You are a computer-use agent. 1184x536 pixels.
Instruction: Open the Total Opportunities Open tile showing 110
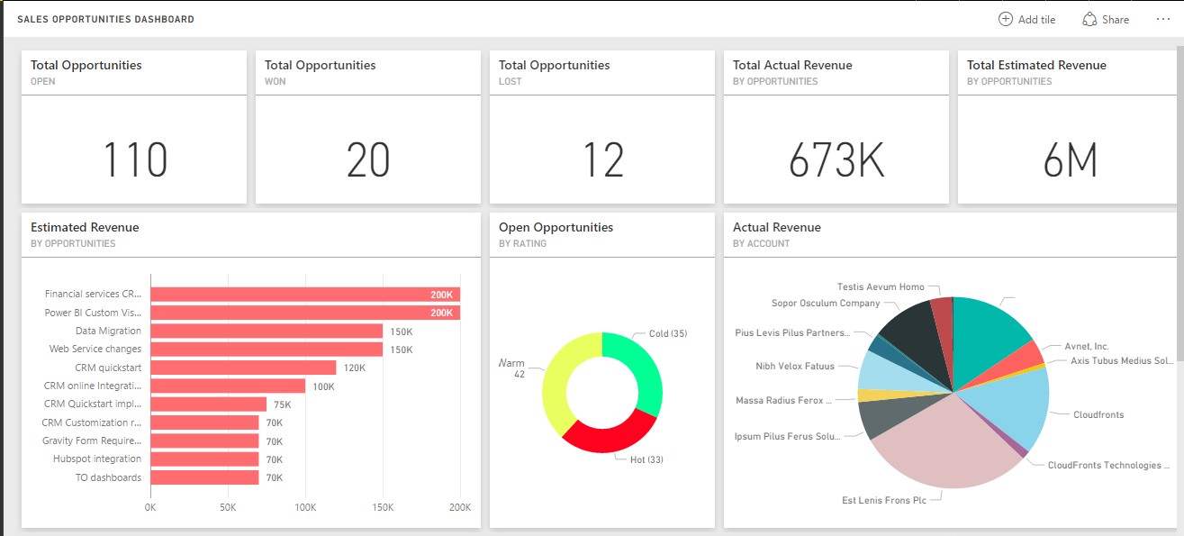point(134,160)
